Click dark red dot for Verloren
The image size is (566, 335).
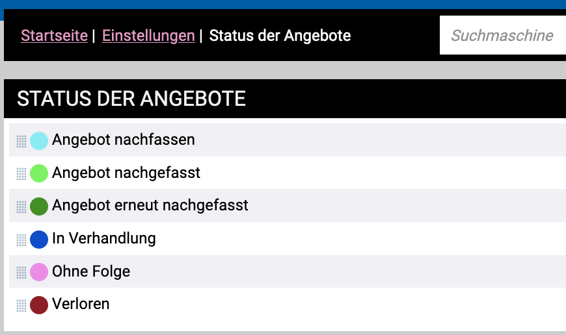[39, 304]
